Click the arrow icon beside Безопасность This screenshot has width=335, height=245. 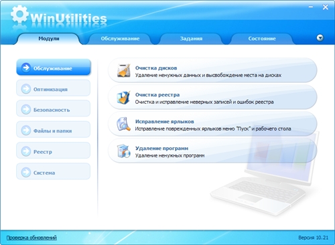point(26,110)
